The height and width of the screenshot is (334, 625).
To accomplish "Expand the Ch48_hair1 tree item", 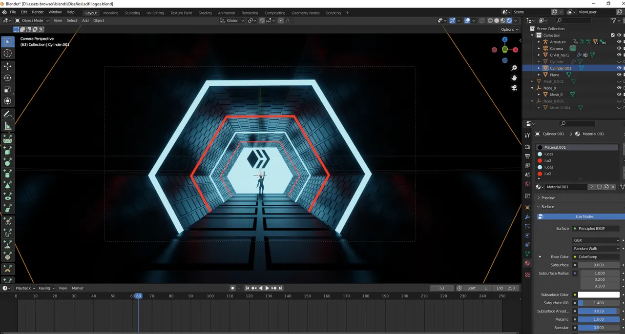I will point(539,55).
